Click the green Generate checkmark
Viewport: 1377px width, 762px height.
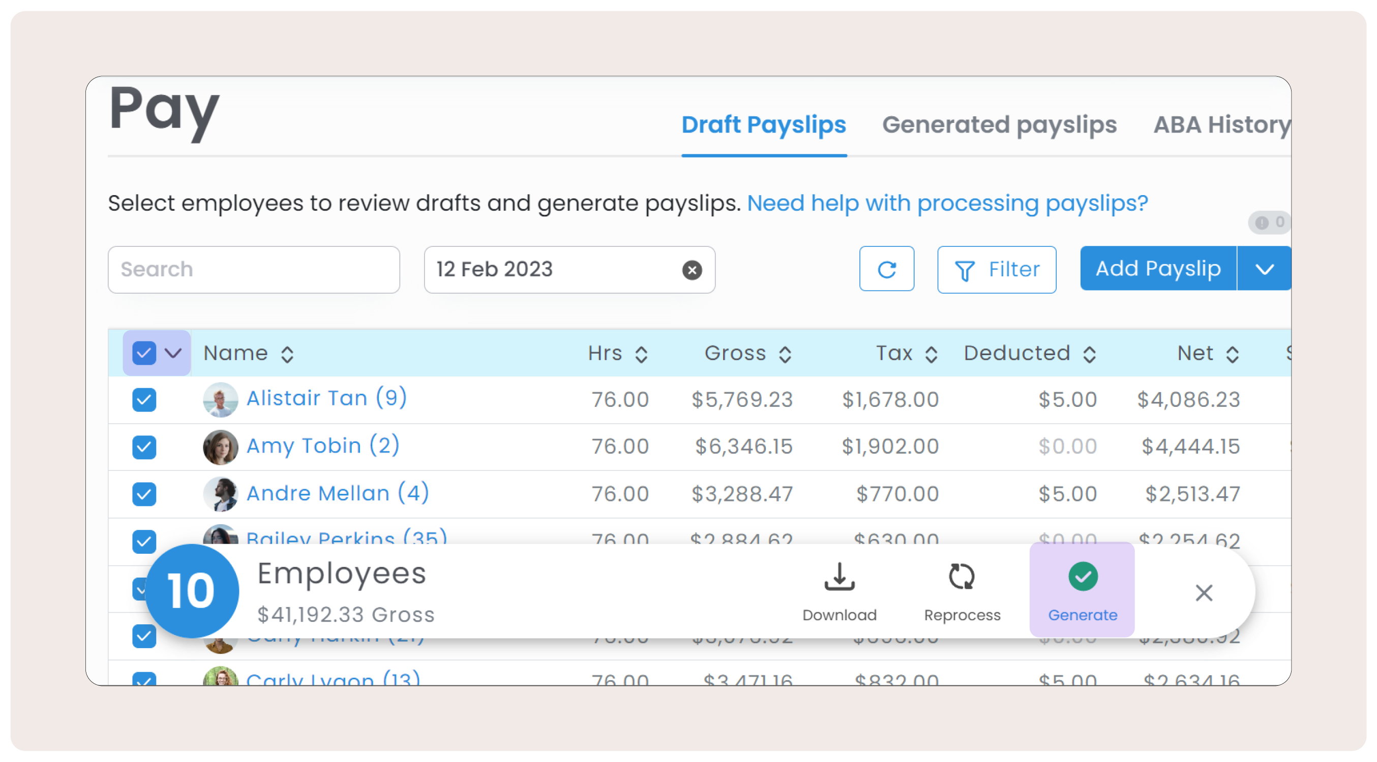1083,577
